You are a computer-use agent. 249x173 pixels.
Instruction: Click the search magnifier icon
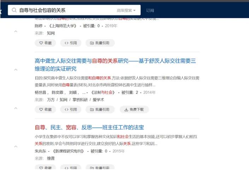click(x=14, y=10)
